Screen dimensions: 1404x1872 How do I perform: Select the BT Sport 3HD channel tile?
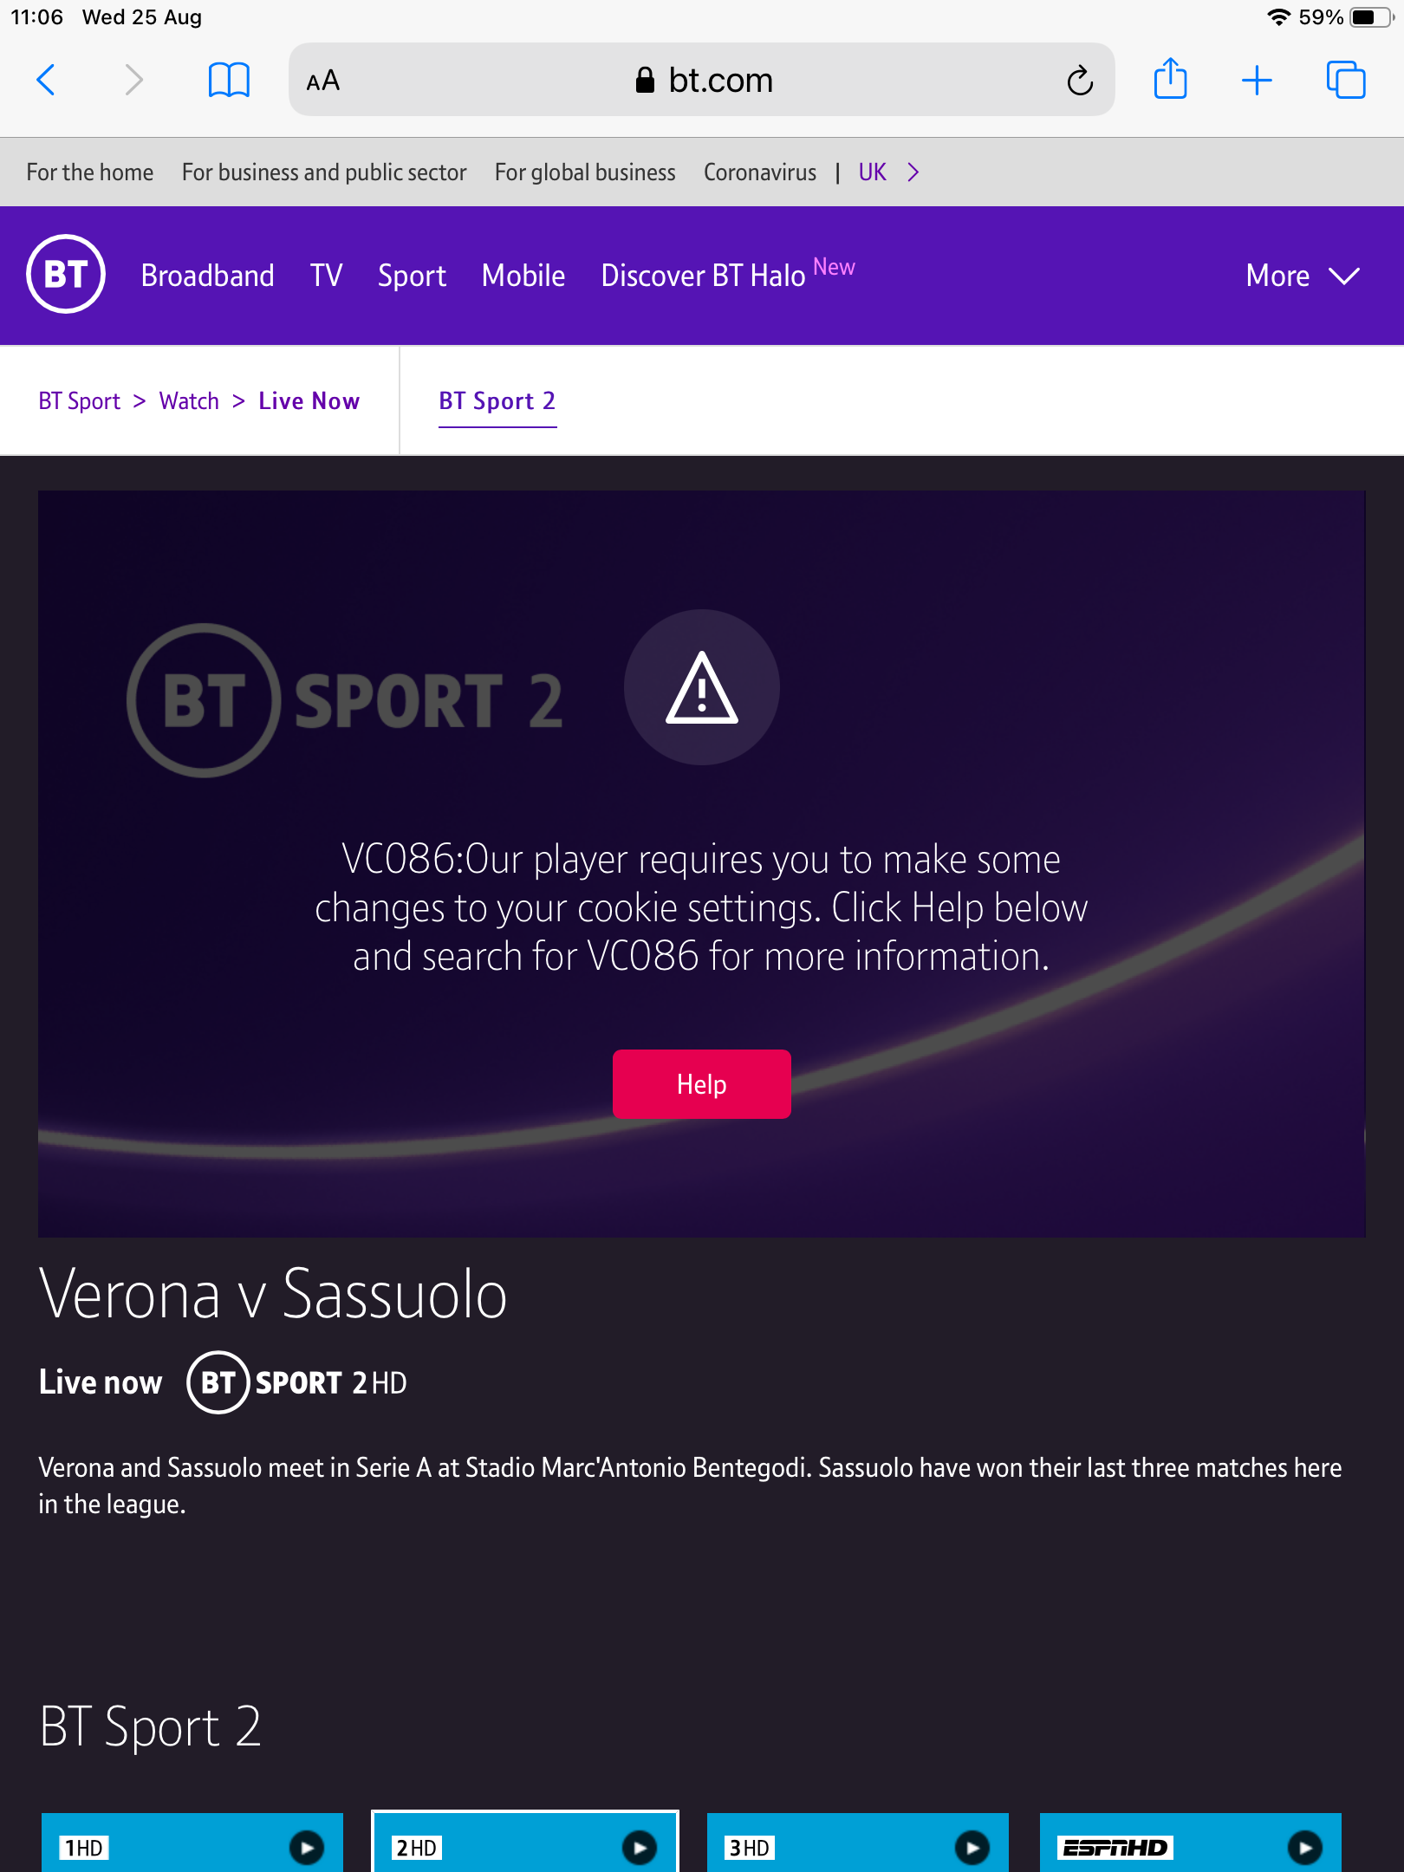[x=858, y=1843]
